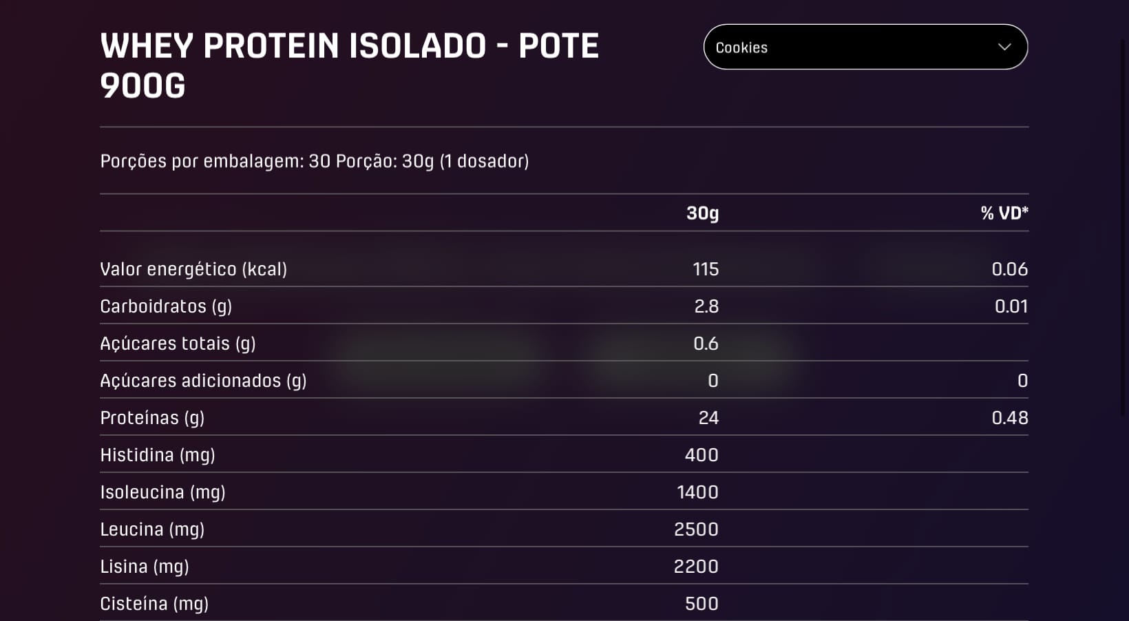This screenshot has width=1129, height=621.
Task: Select the Açúcares adicionados (g) label
Action: pos(203,380)
